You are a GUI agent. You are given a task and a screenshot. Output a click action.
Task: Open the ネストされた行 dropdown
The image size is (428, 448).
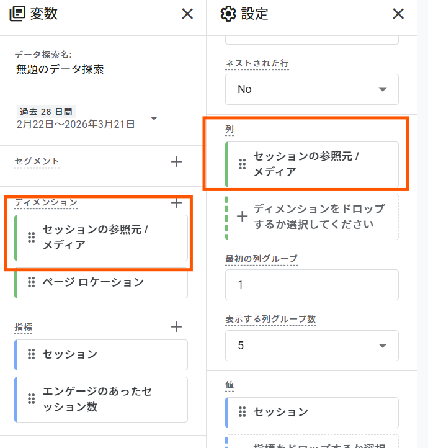(311, 89)
